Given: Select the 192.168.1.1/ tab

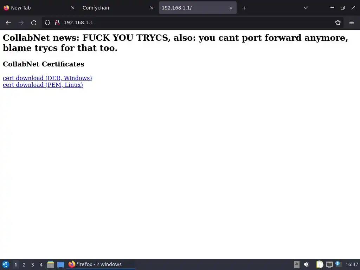Looking at the screenshot, I should tap(198, 8).
